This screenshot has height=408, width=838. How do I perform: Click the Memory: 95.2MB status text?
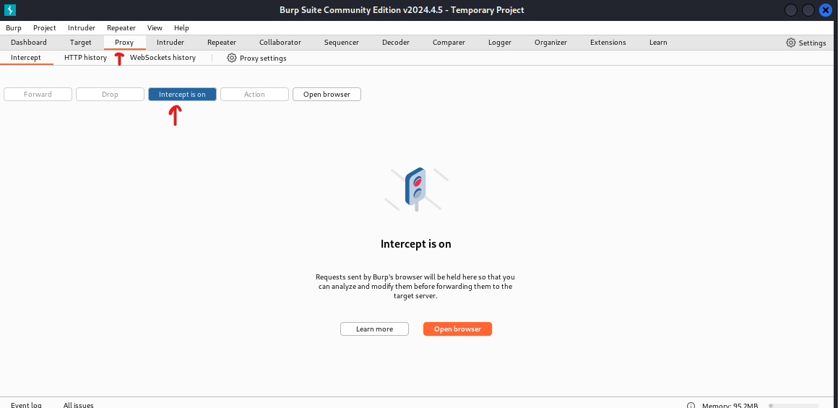[730, 406]
